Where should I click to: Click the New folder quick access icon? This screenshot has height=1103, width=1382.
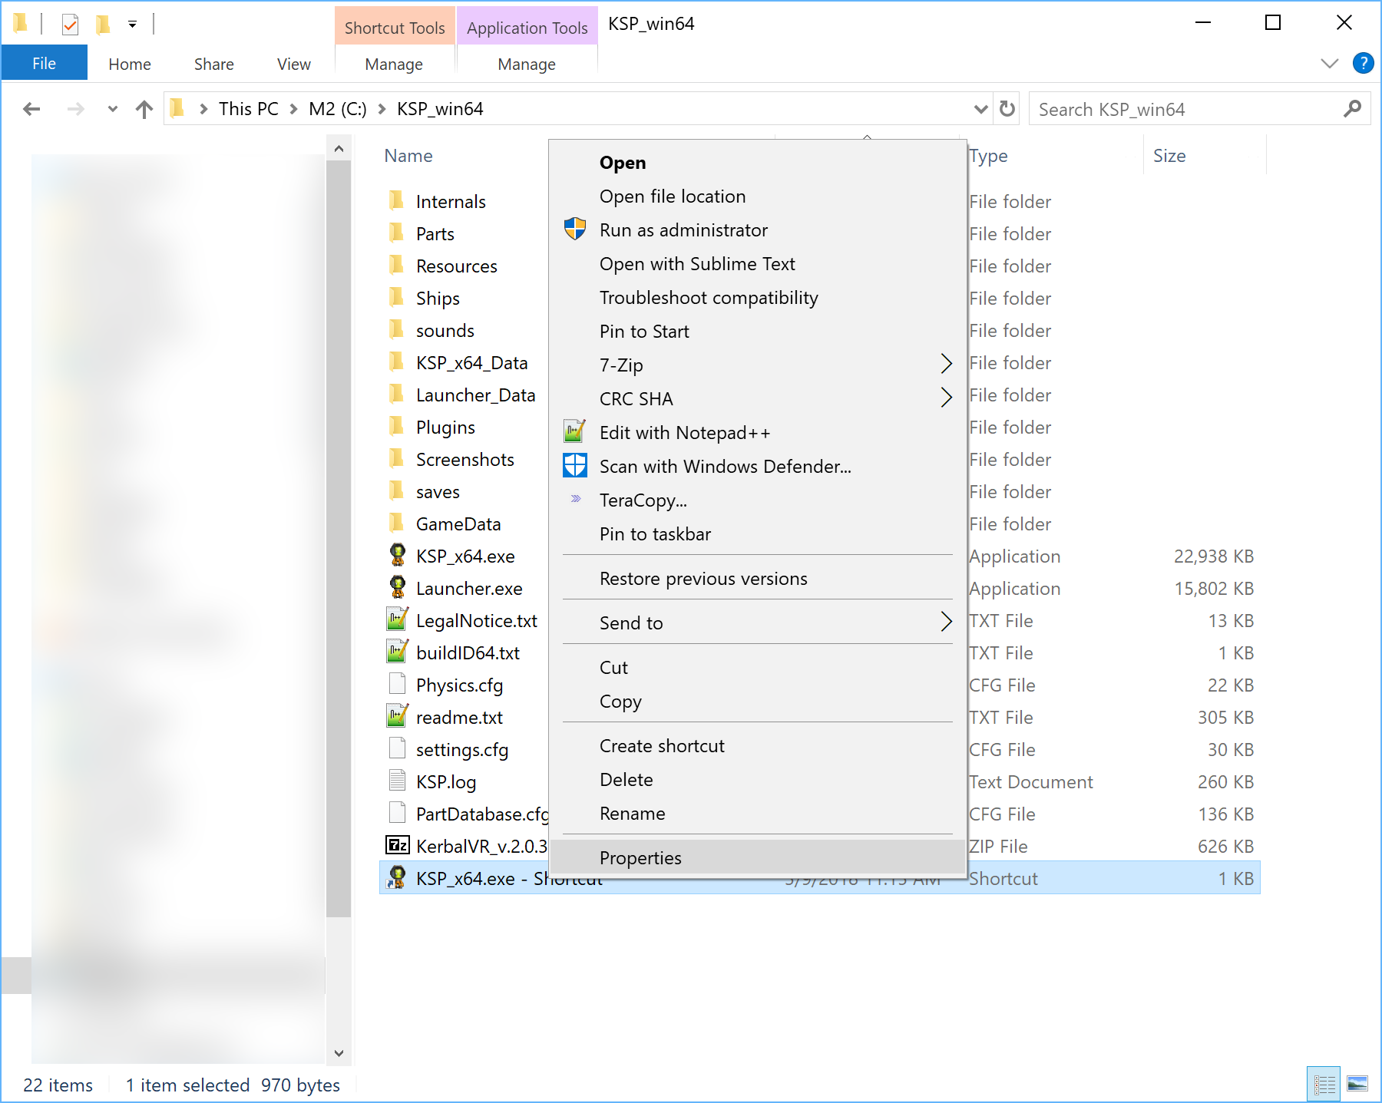click(102, 25)
